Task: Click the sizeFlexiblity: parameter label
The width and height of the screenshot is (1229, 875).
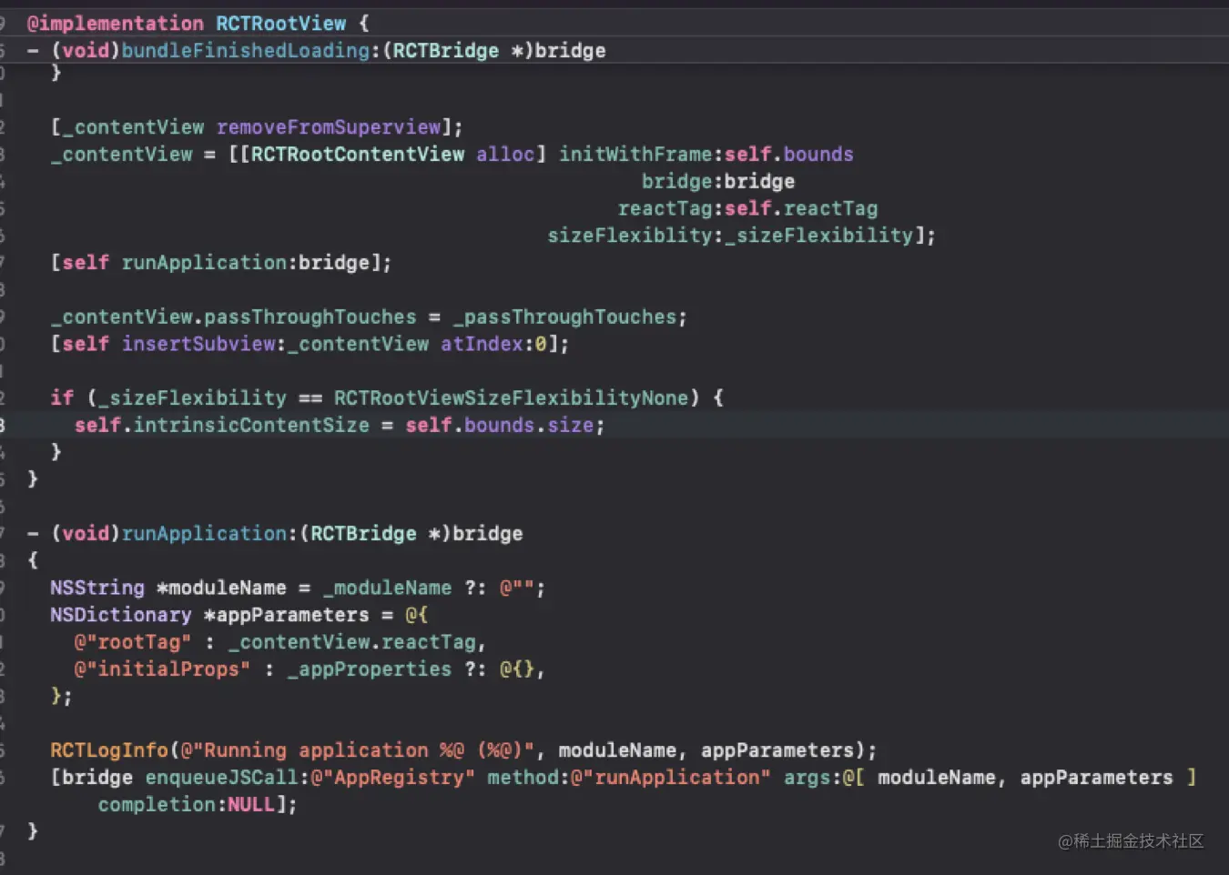Action: click(x=635, y=236)
